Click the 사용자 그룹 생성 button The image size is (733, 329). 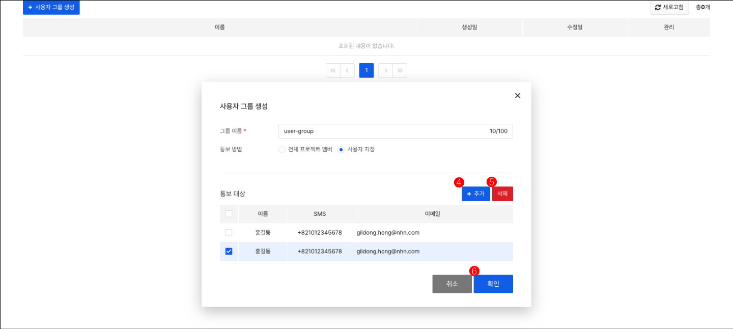[x=51, y=7]
